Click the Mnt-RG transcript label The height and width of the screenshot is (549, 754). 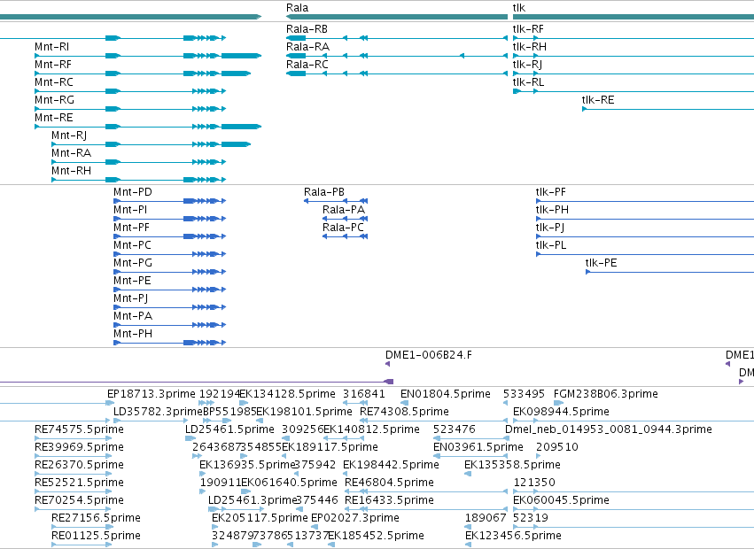tap(54, 100)
